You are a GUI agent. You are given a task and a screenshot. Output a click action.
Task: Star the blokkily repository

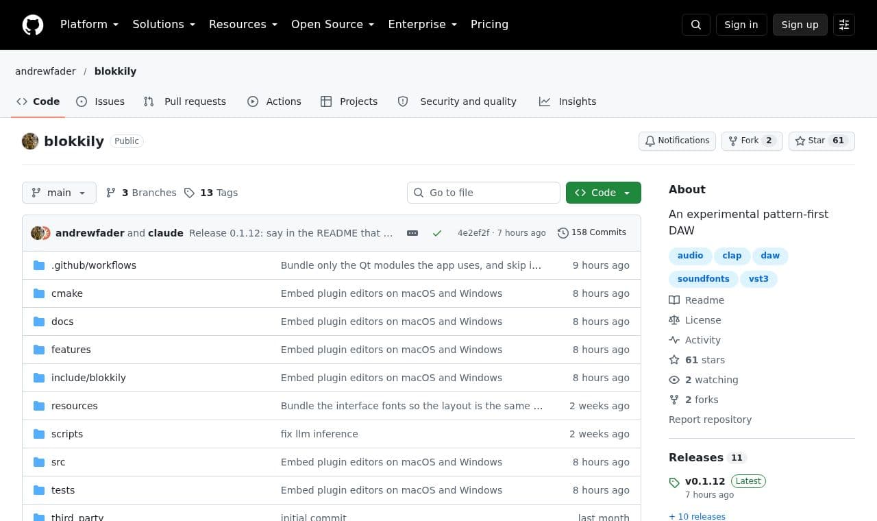(x=822, y=141)
